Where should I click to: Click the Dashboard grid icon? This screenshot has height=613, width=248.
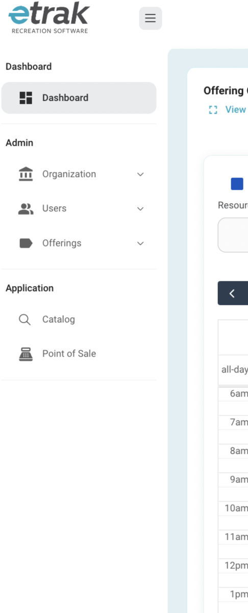click(x=26, y=98)
